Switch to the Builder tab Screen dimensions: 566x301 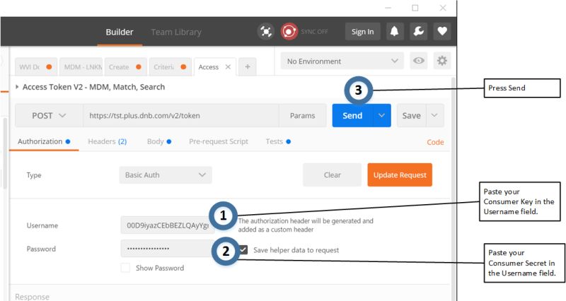pos(120,32)
